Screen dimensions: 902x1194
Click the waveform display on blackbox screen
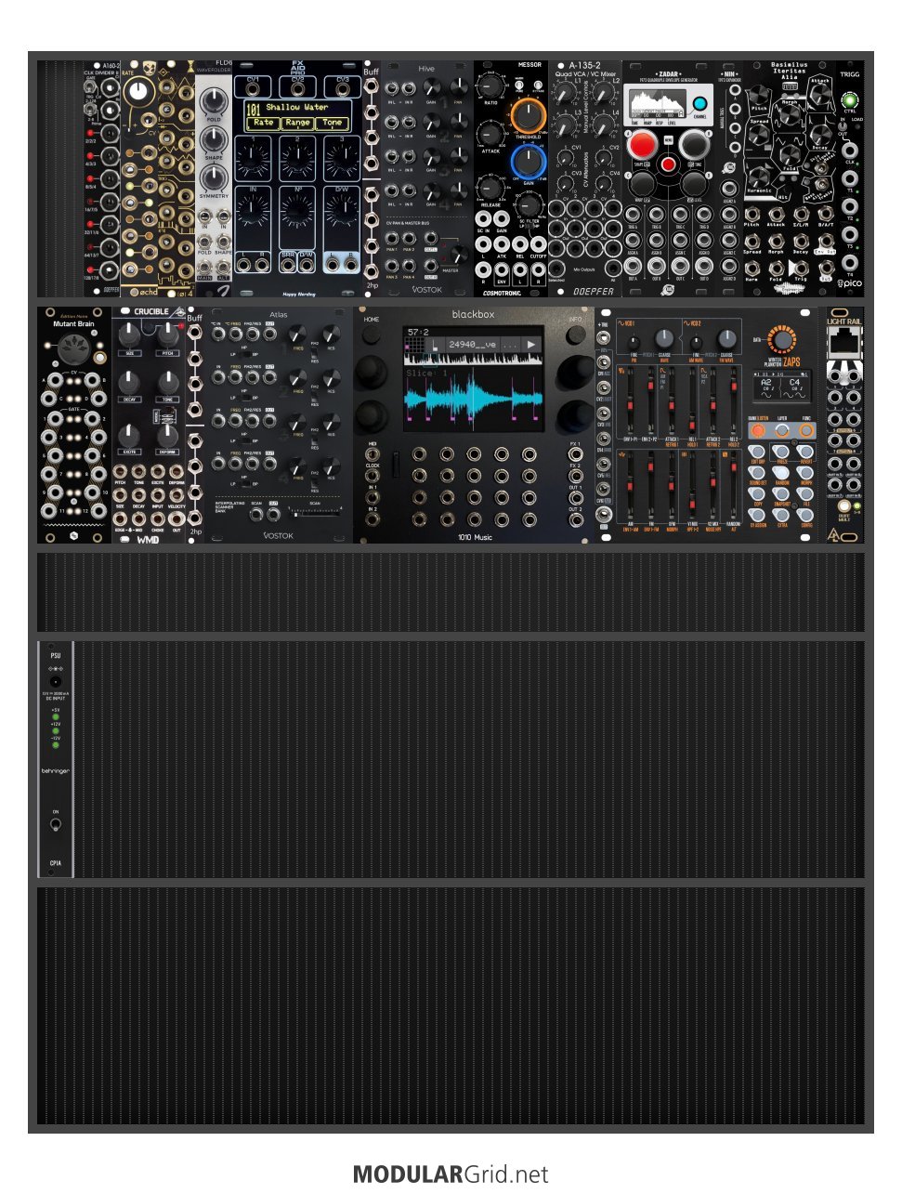pos(473,397)
